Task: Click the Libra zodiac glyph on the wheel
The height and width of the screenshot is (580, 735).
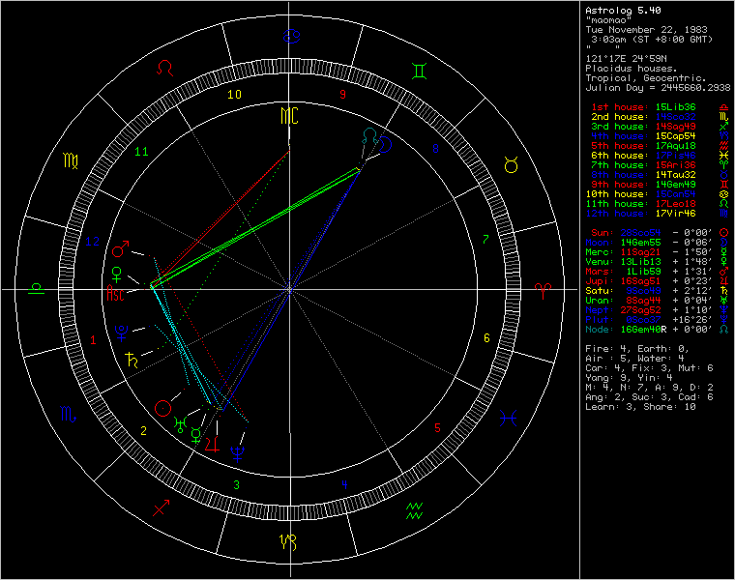Action: pyautogui.click(x=36, y=289)
